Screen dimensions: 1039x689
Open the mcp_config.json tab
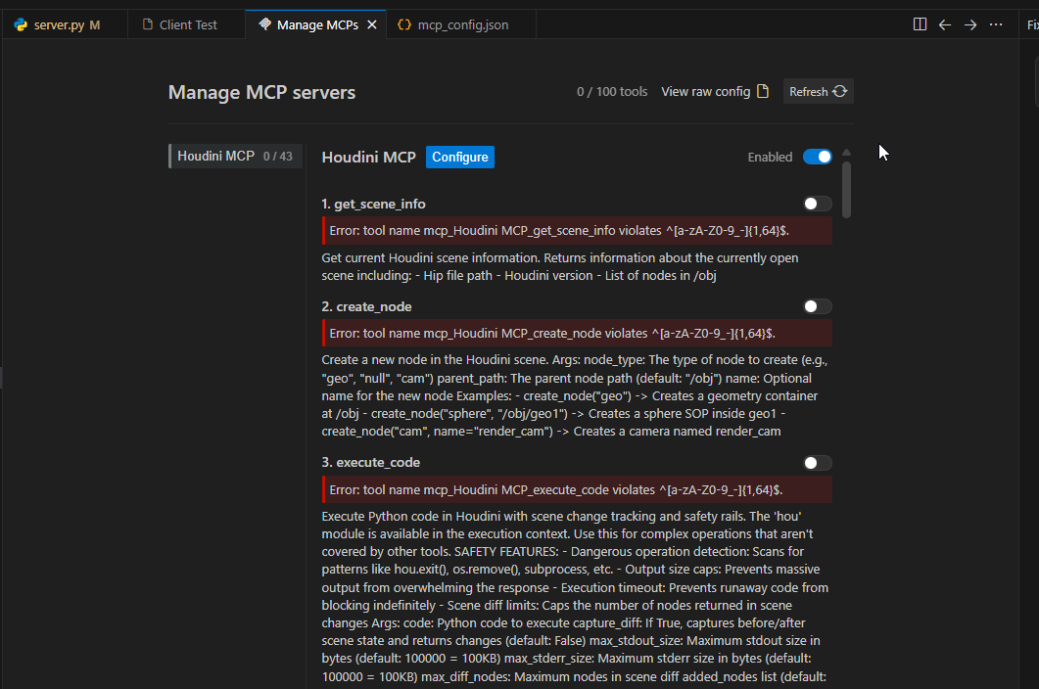pos(462,24)
